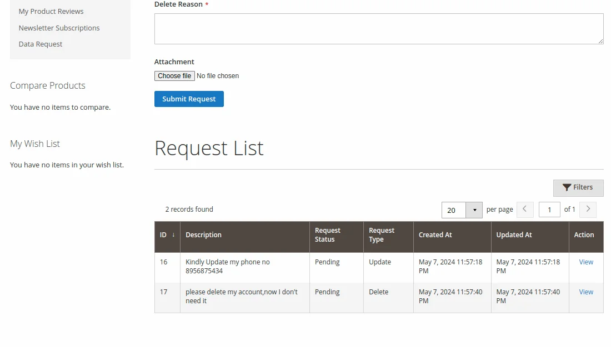Choose a file to attach

[174, 75]
